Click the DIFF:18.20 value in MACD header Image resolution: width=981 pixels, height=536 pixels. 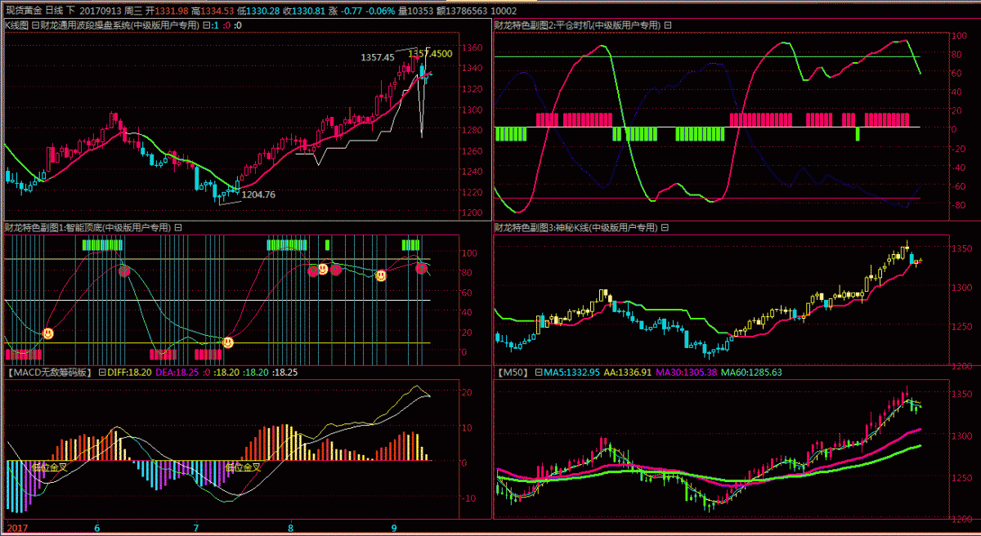(x=129, y=372)
